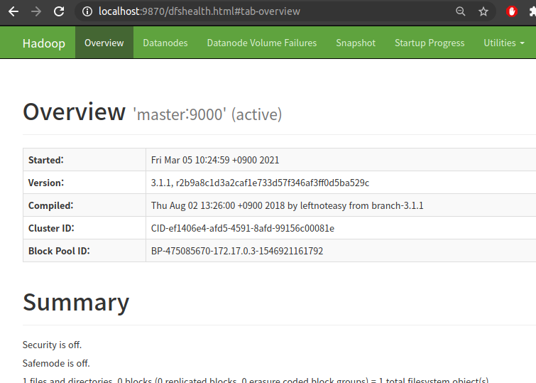Open the Hadoop brand link

click(44, 43)
